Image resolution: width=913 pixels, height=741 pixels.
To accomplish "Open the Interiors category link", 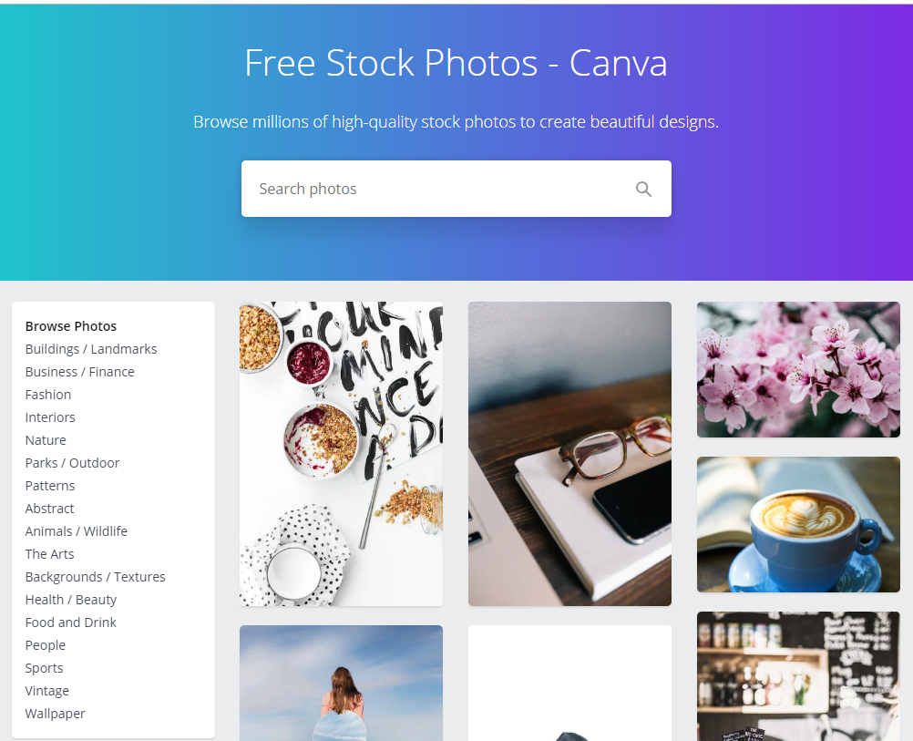I will [x=50, y=417].
